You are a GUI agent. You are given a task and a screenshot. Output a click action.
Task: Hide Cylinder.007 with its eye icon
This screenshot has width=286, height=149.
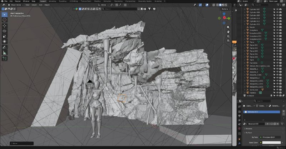[x=277, y=9]
